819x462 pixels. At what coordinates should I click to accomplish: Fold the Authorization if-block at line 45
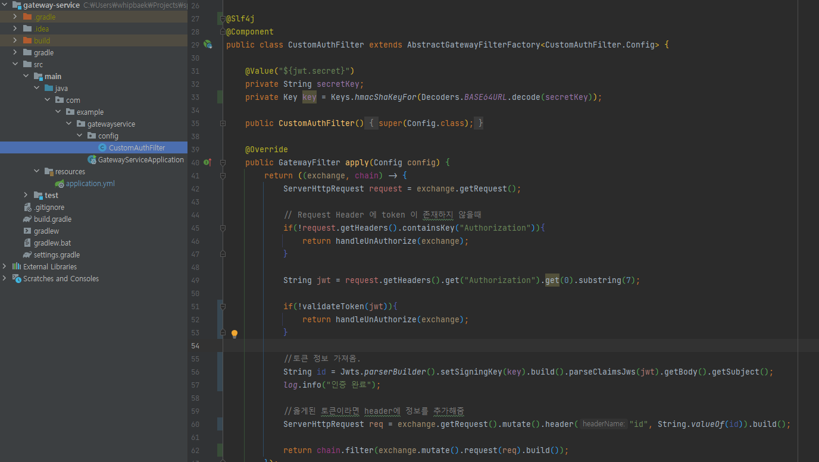(223, 228)
